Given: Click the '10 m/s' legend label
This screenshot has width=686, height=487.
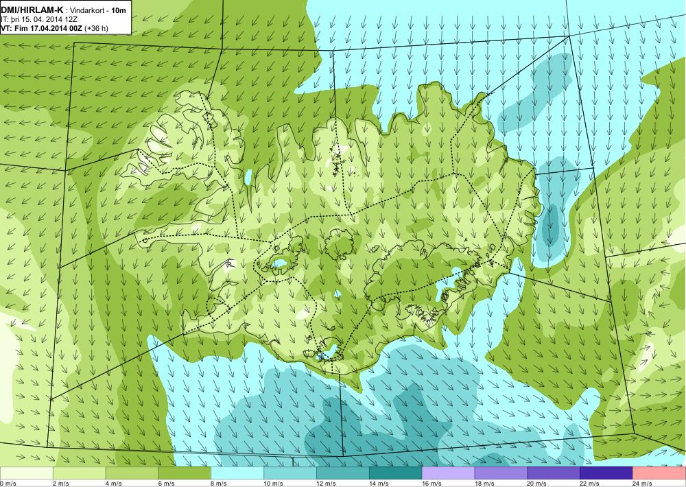Looking at the screenshot, I should pos(274,484).
